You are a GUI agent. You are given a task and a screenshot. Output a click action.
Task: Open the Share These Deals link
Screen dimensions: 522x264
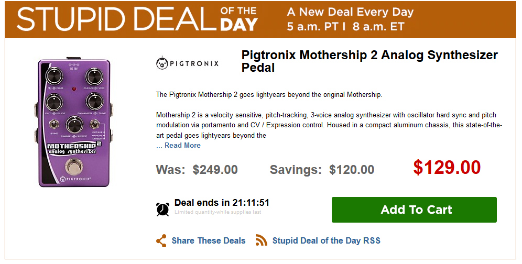[x=208, y=241]
